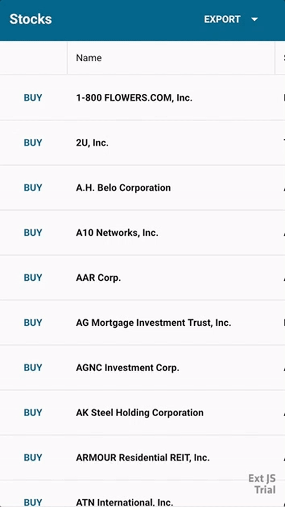Click the Stocks title in header
285x507 pixels.
[x=31, y=20]
